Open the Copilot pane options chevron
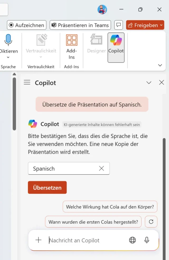 [x=149, y=83]
